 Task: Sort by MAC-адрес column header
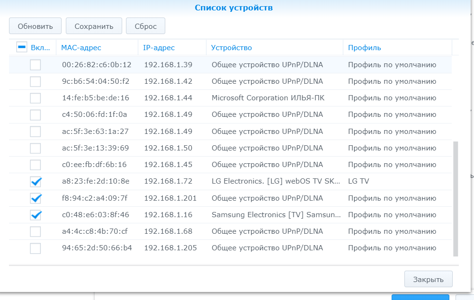click(x=81, y=48)
